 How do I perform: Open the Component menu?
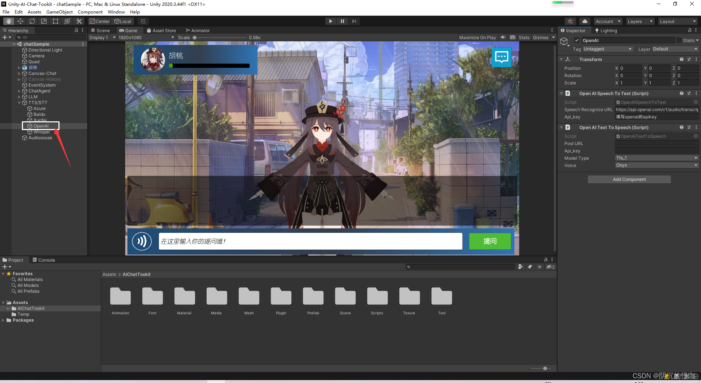point(90,12)
